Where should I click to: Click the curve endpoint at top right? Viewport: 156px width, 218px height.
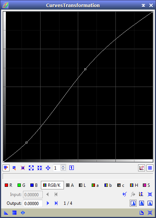tap(152, 12)
